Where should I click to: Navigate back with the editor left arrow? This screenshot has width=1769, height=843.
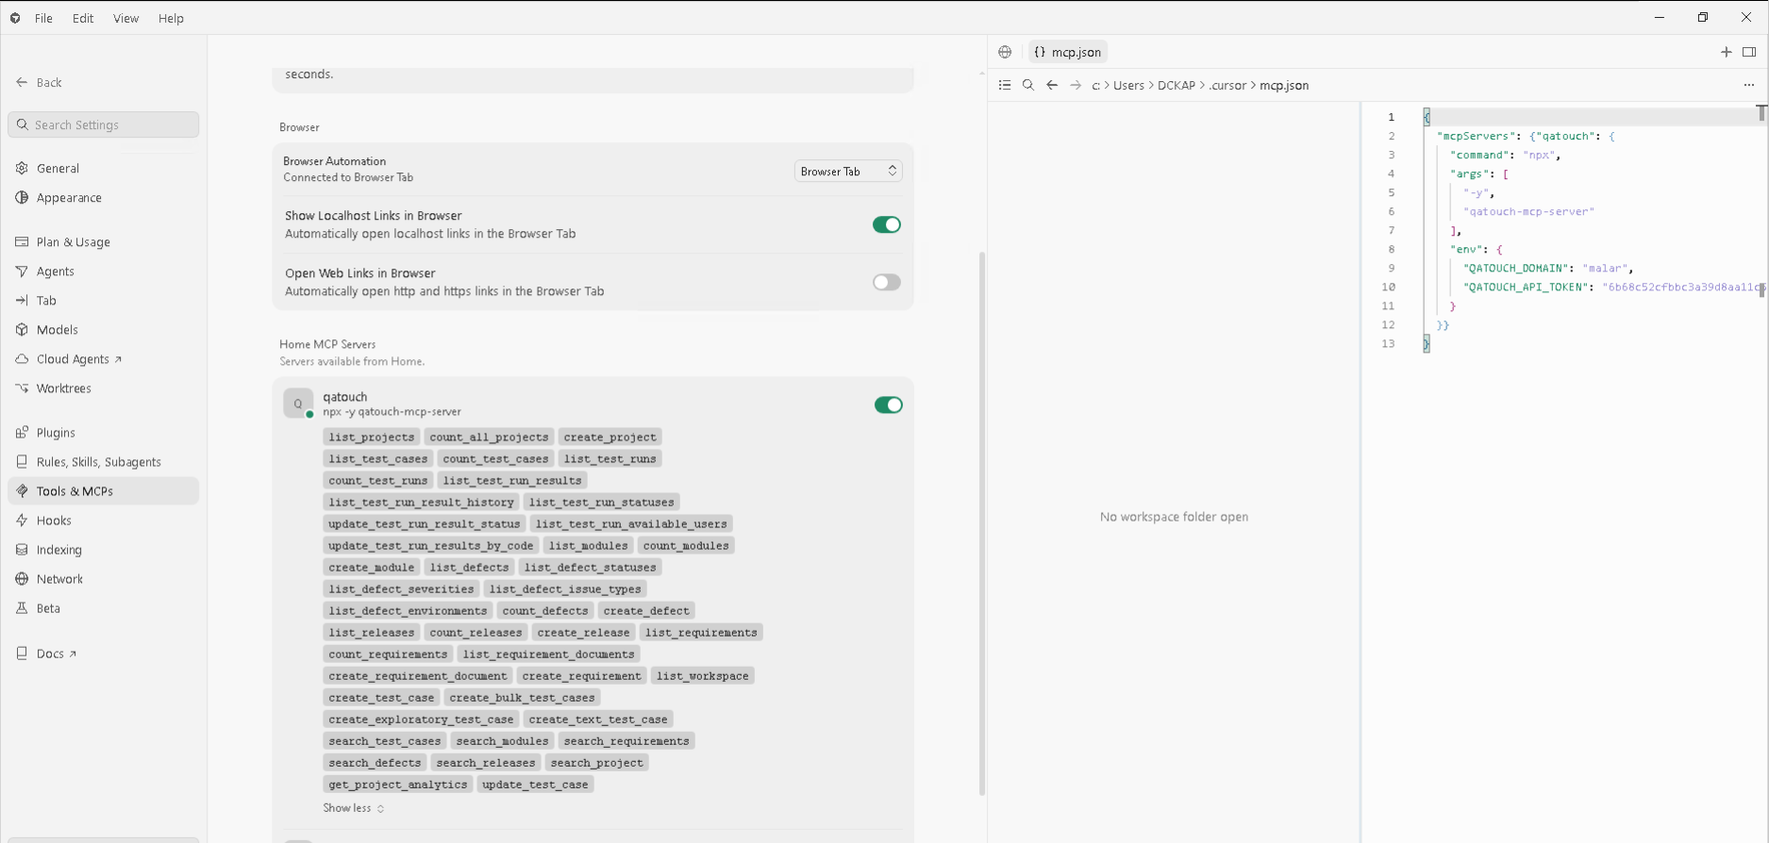point(1052,85)
